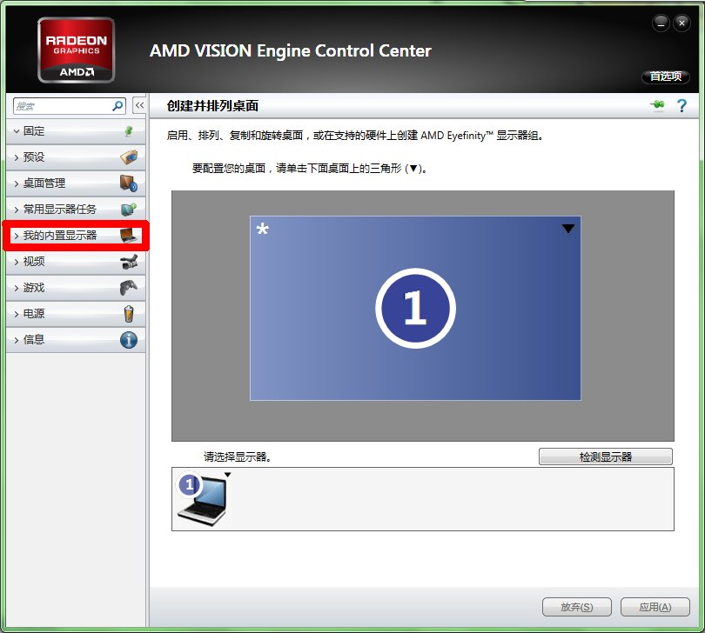The height and width of the screenshot is (633, 705).
Task: Click the 检测显示器 button
Action: (x=605, y=456)
